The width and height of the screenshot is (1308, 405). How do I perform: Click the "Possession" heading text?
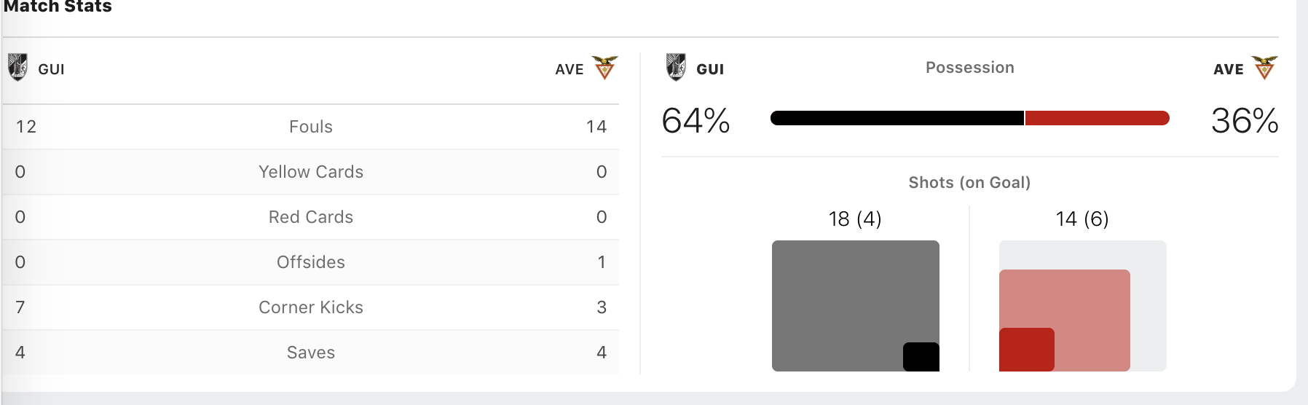pos(969,68)
